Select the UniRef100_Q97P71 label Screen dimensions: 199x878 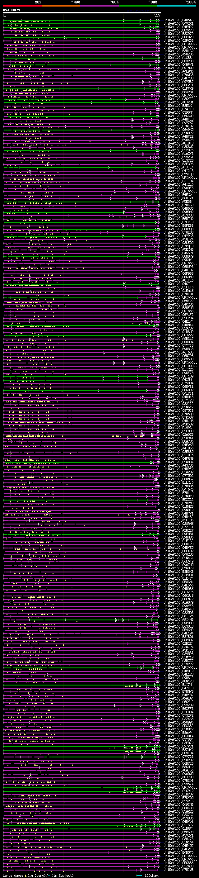[178, 747]
